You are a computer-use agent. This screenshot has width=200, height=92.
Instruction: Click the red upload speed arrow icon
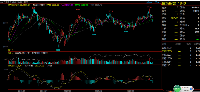coord(182,88)
